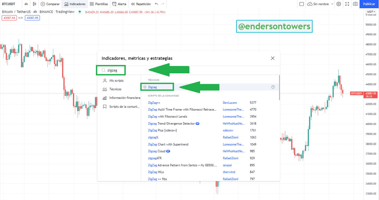Open author xdecow profile
The image size is (379, 200).
[228, 130]
